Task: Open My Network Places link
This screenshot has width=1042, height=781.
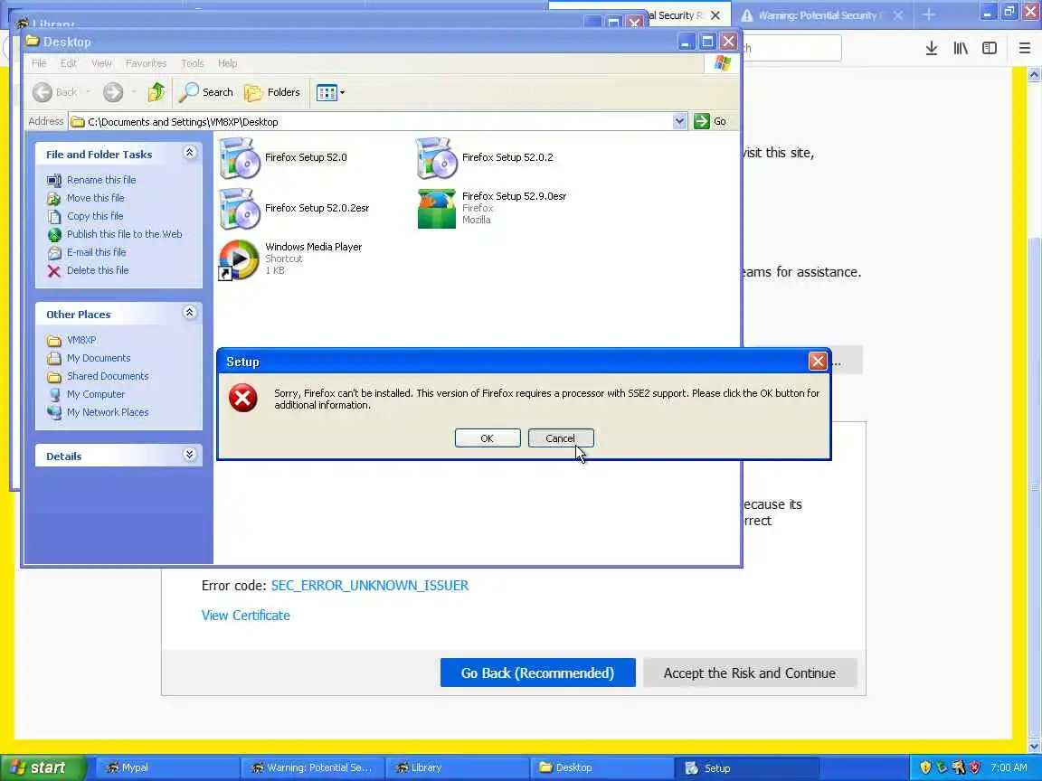Action: pos(108,412)
